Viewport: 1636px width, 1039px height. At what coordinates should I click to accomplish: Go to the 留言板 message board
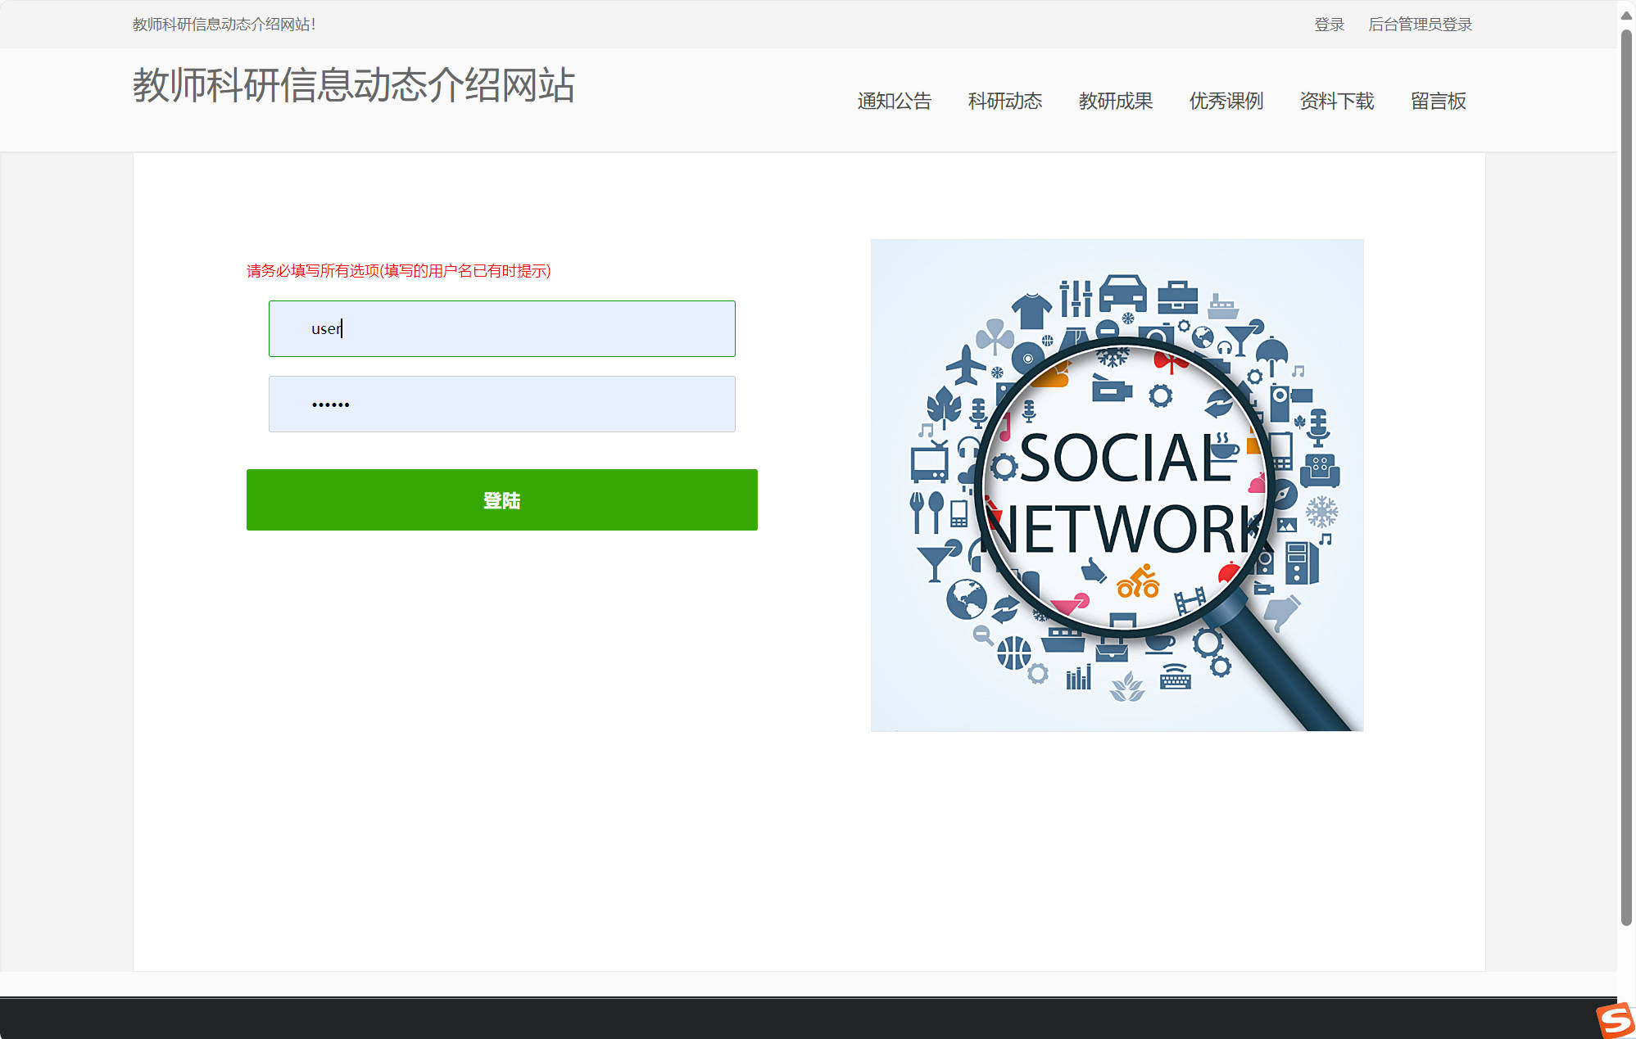[1438, 101]
